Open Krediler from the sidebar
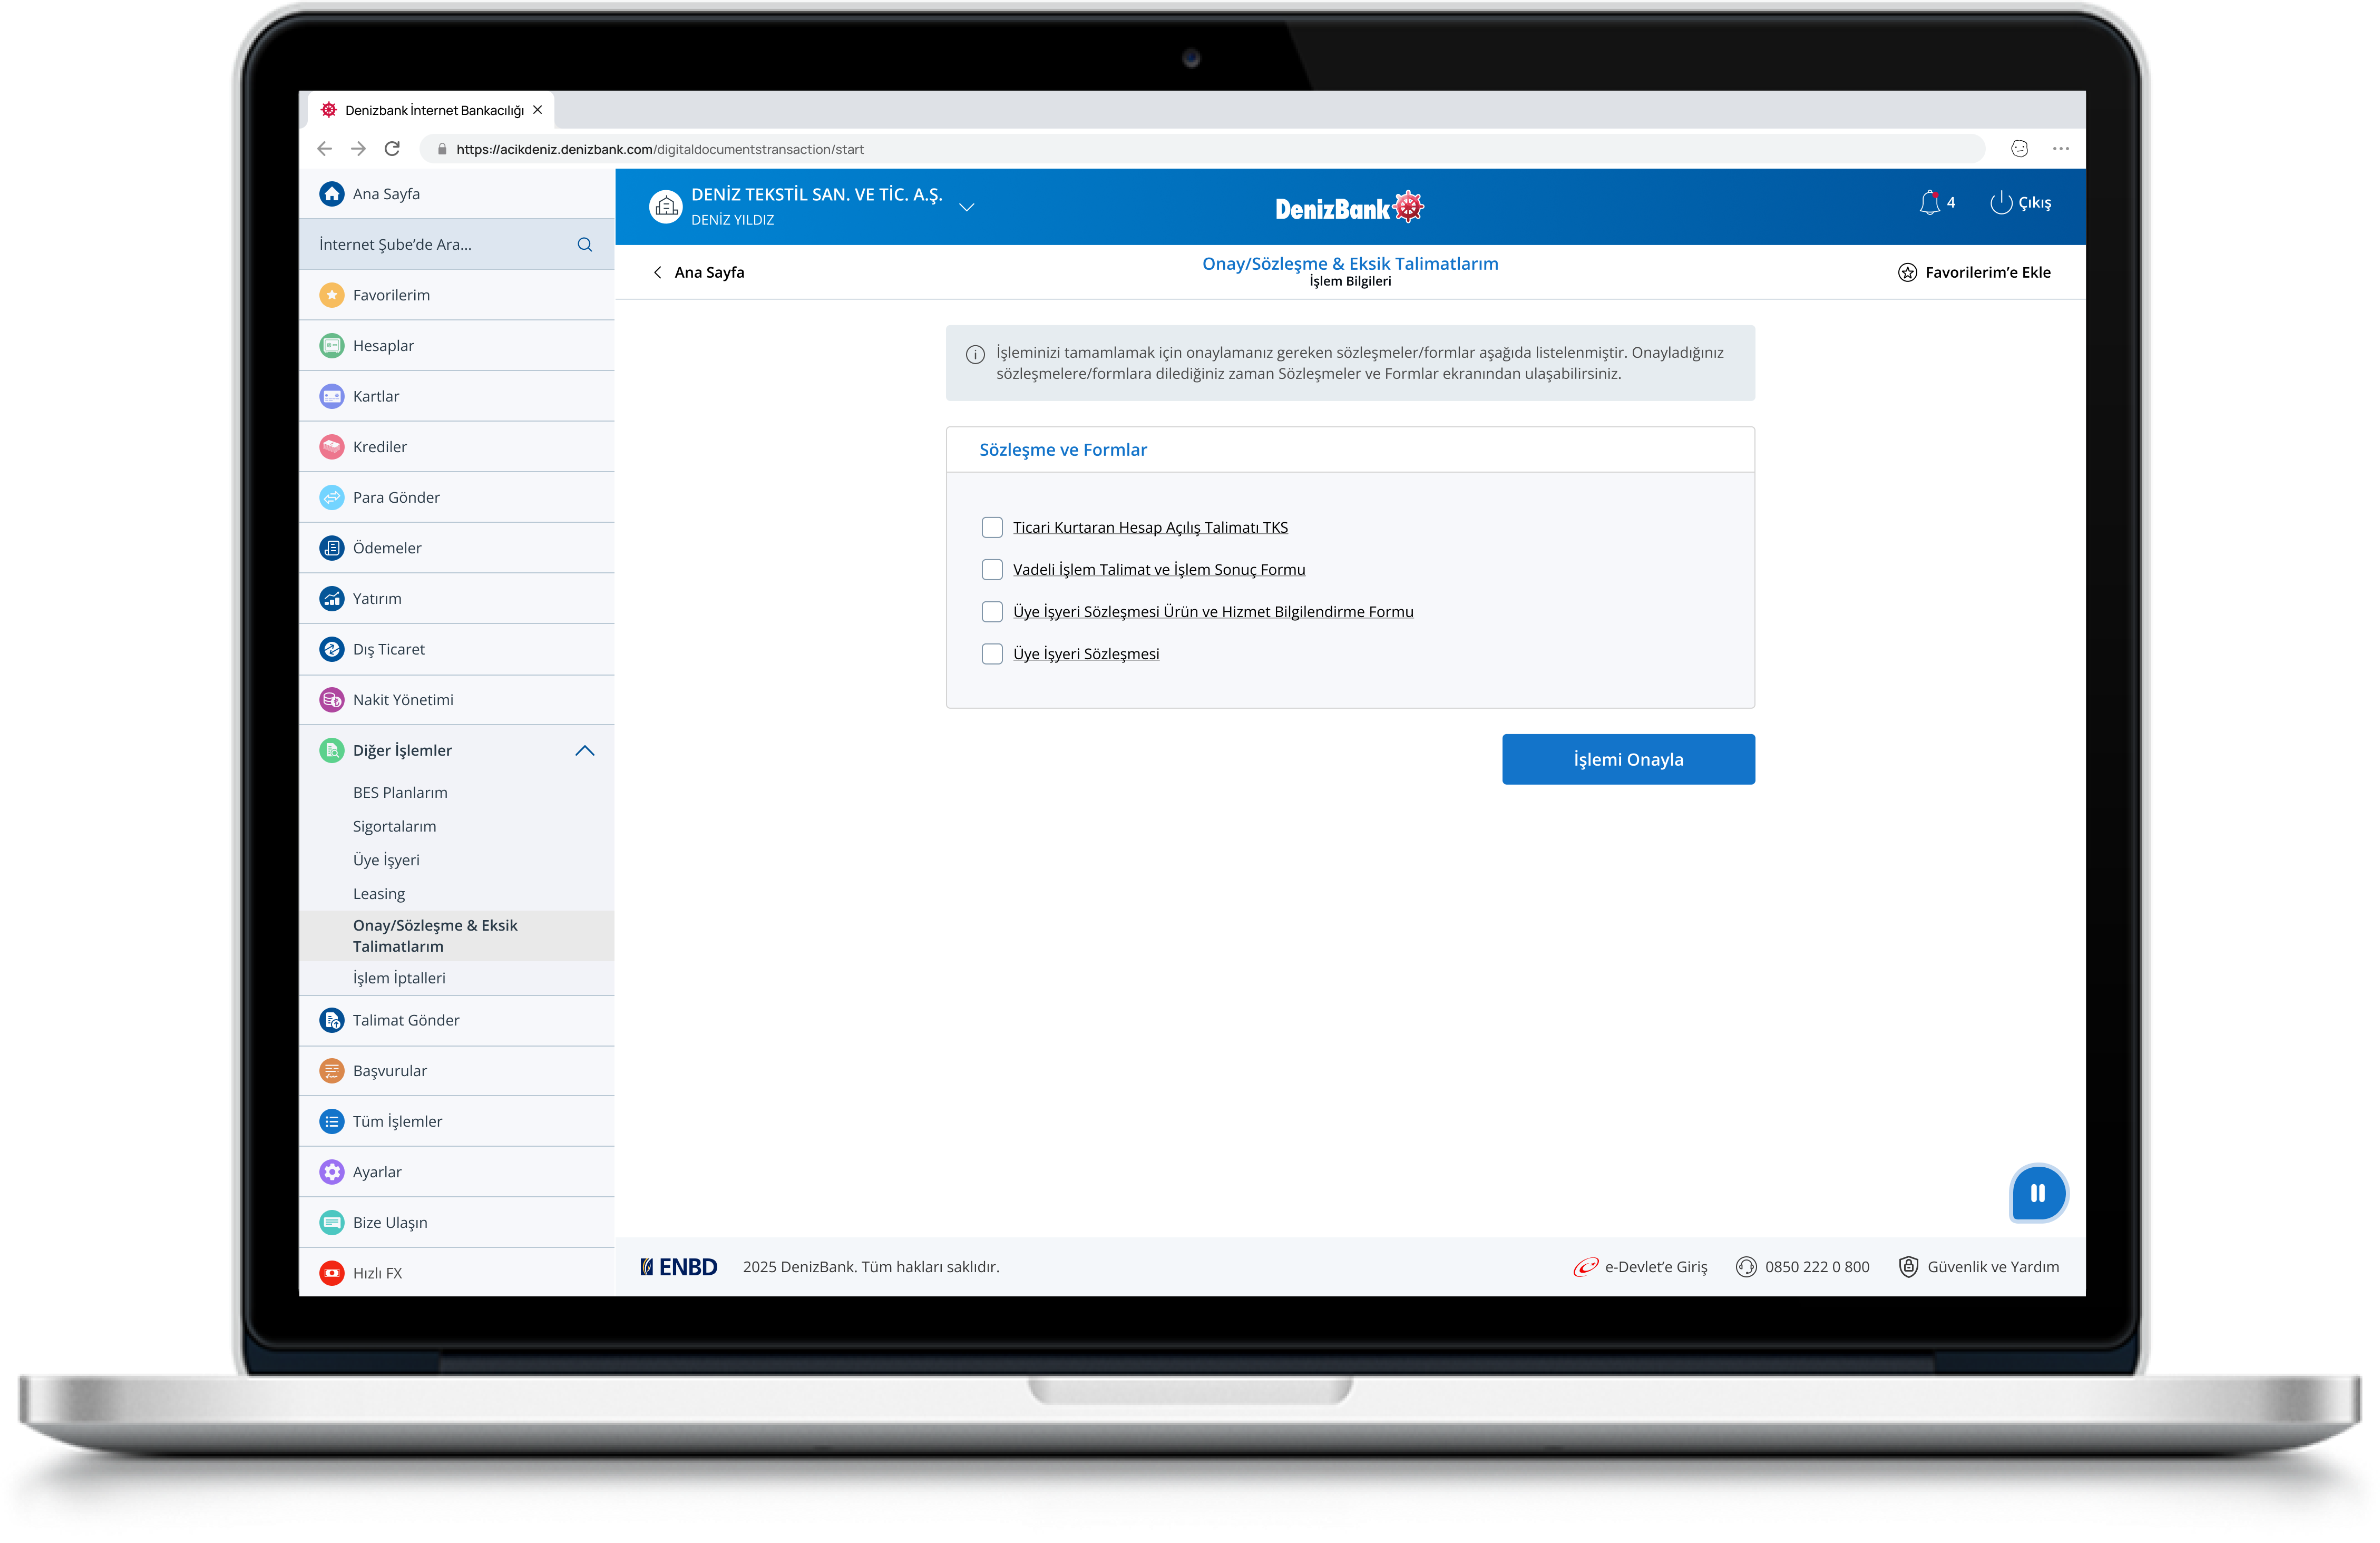The height and width of the screenshot is (1543, 2380). pos(379,447)
